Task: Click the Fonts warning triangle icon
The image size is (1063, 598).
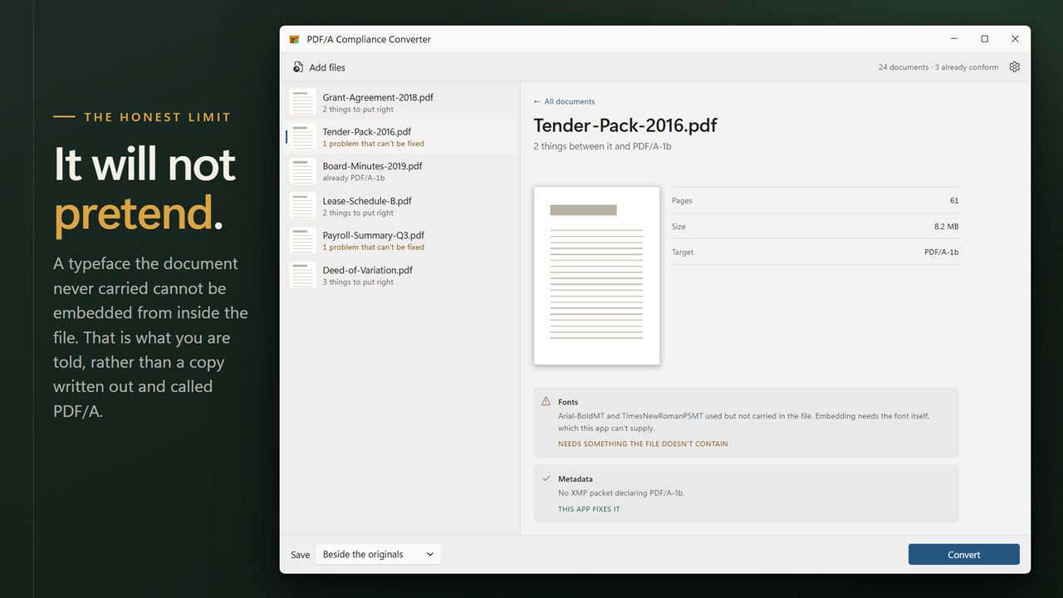Action: pos(546,401)
